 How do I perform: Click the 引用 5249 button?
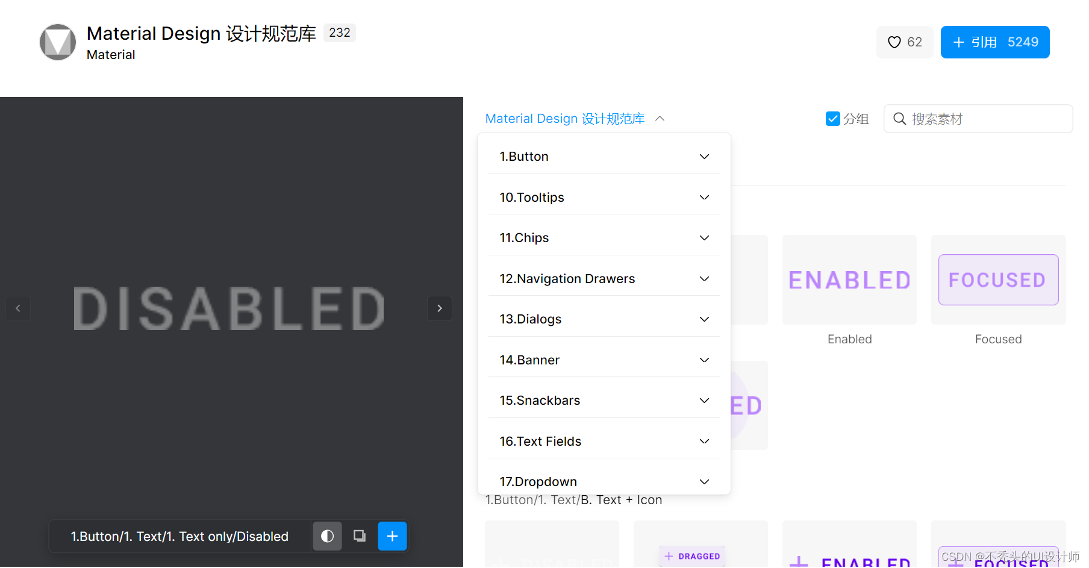click(x=995, y=42)
